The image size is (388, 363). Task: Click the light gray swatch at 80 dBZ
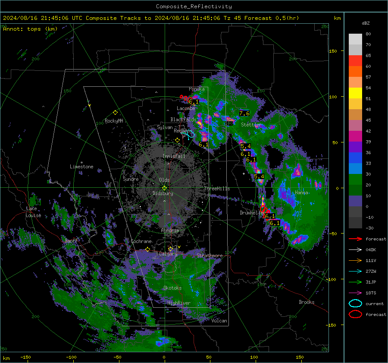coord(355,39)
